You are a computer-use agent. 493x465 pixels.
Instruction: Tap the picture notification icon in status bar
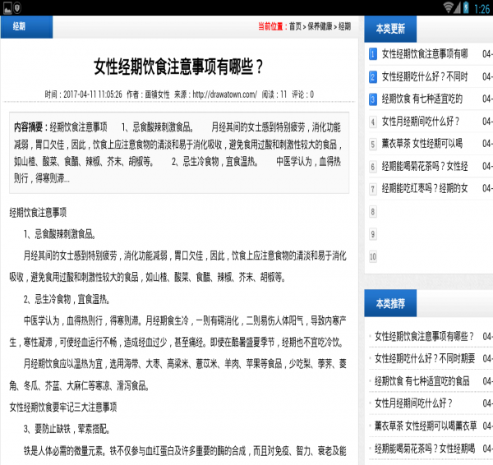tap(7, 8)
